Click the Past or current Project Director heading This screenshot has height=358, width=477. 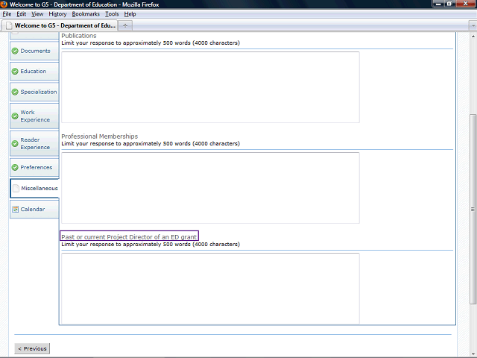pos(129,237)
